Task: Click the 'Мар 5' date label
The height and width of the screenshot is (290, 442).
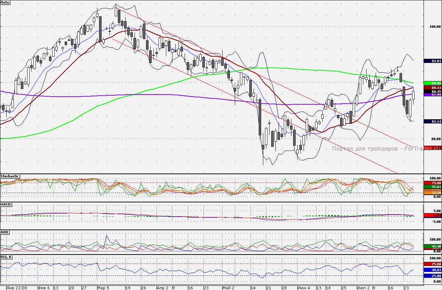Action: click(x=103, y=288)
